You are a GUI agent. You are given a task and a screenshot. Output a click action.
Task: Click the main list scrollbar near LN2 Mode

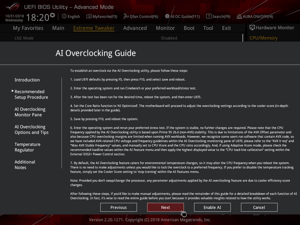[242, 38]
